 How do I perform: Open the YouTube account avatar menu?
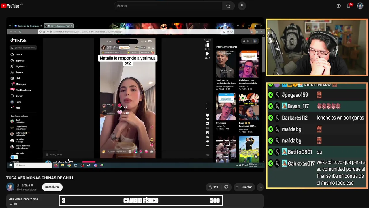[x=360, y=6]
